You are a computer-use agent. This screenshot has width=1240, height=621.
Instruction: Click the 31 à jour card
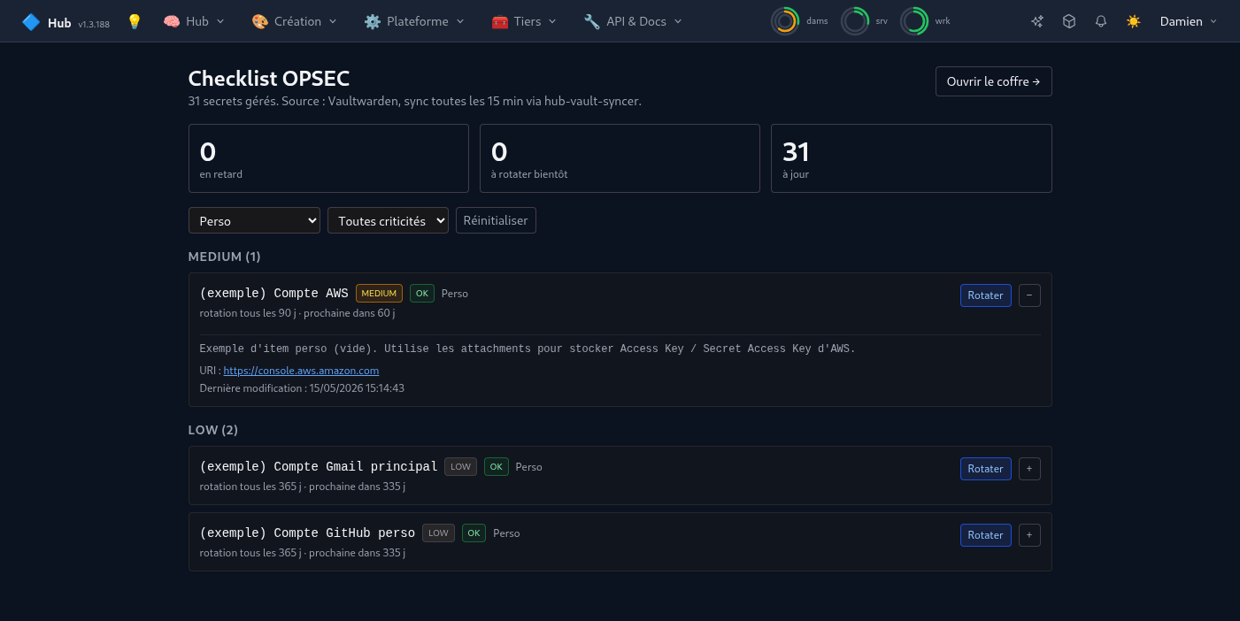click(911, 158)
